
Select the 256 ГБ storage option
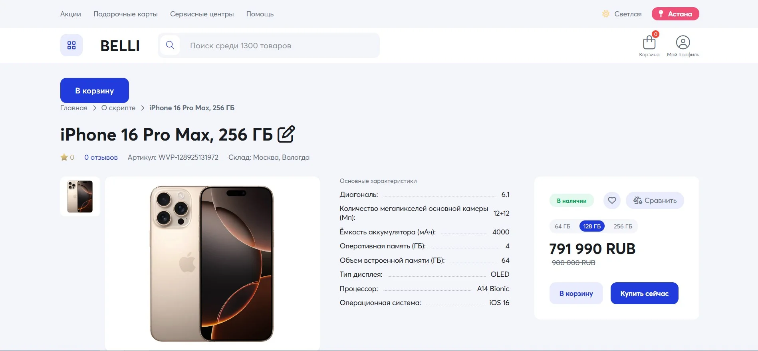[x=623, y=226]
